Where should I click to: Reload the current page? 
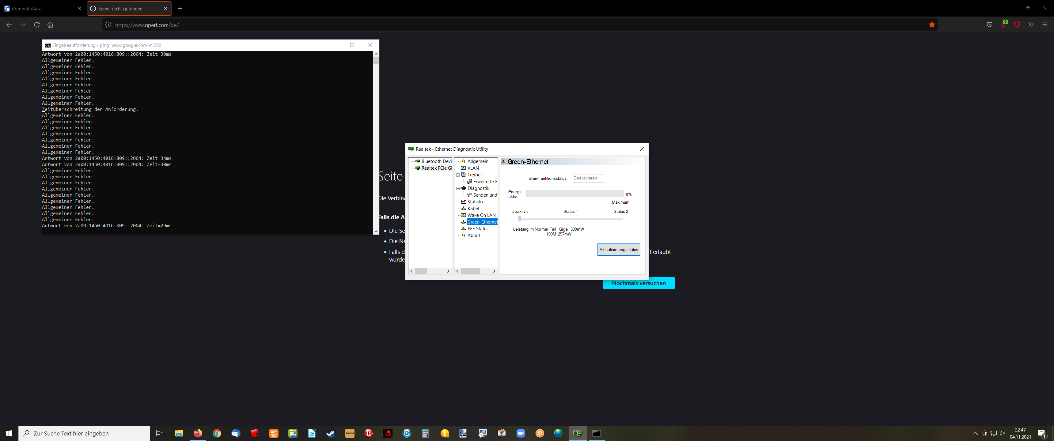37,25
